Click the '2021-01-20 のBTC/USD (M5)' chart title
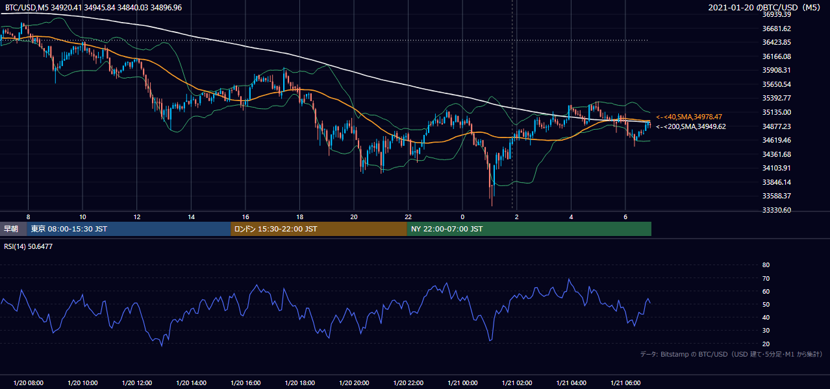830x389 pixels. (x=766, y=7)
